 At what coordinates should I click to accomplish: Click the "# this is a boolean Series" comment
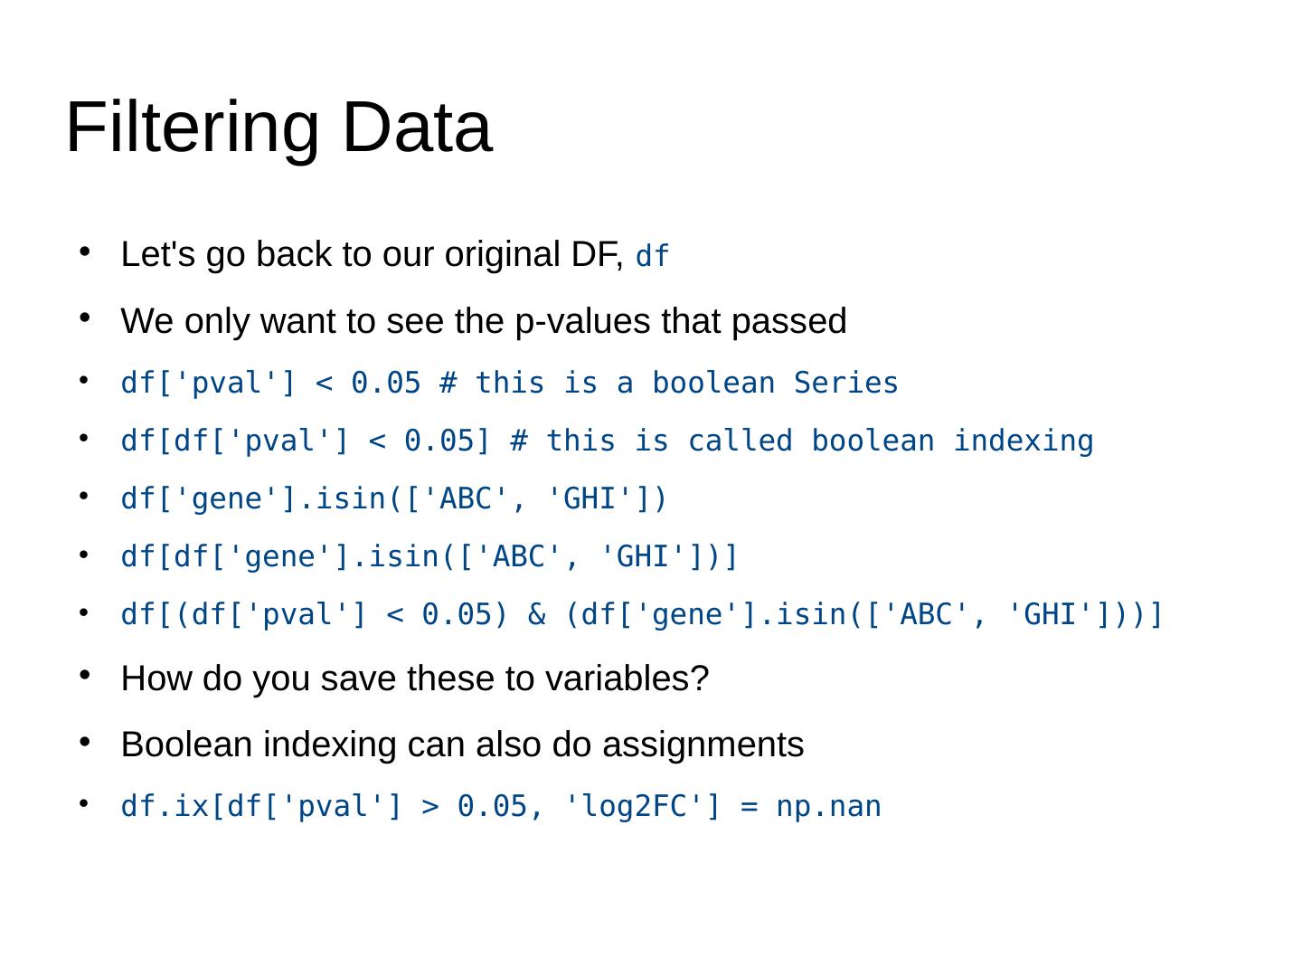(669, 384)
